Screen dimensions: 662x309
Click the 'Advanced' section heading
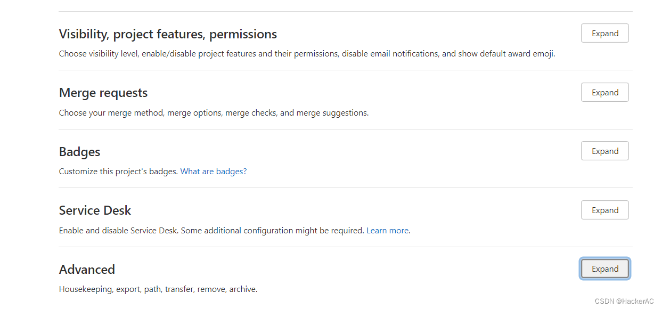pos(87,270)
